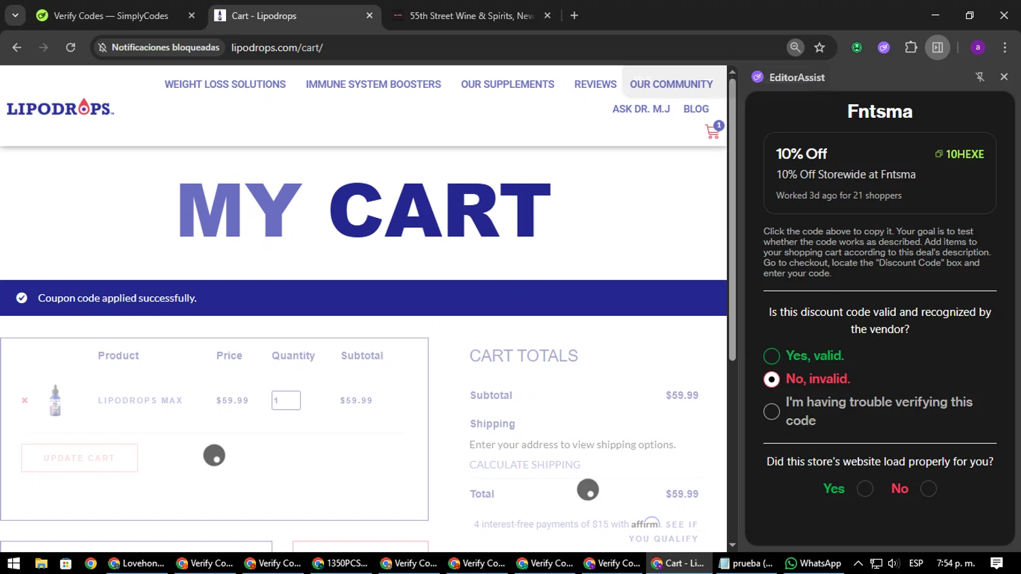Click the purple EditorAssist extension icon in toolbar

[x=884, y=48]
